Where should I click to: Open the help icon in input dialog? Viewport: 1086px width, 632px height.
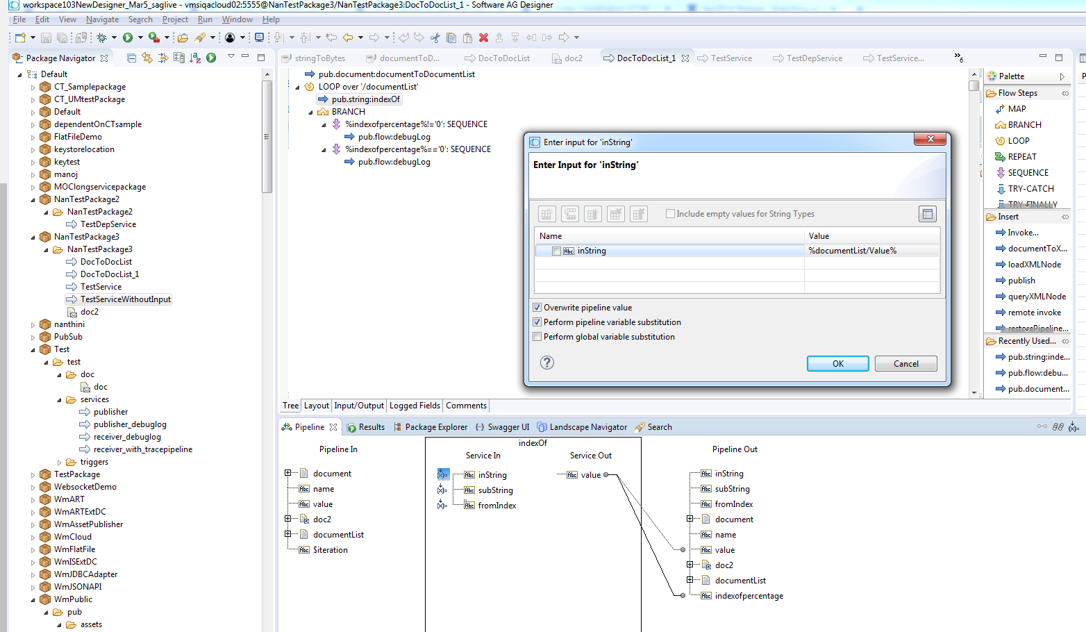(x=547, y=363)
